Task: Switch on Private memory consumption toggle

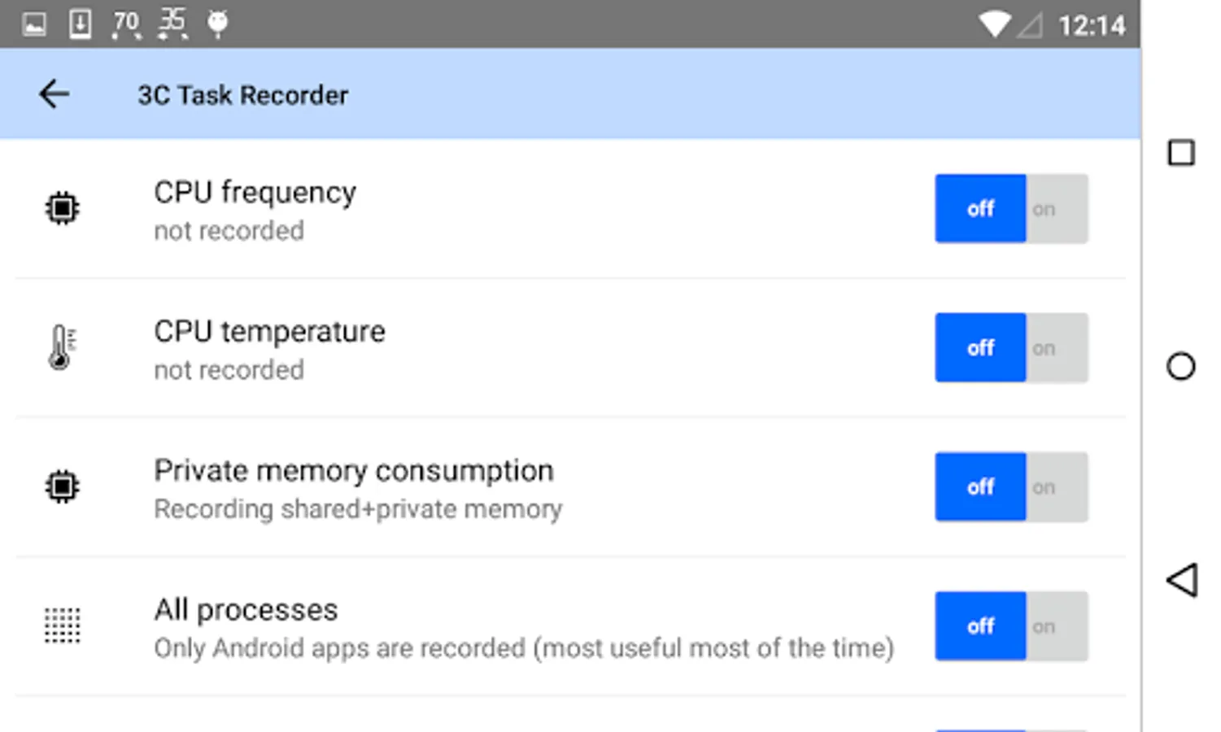Action: coord(1055,487)
